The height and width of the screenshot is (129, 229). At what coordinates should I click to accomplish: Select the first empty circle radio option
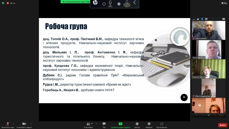(104, 4)
